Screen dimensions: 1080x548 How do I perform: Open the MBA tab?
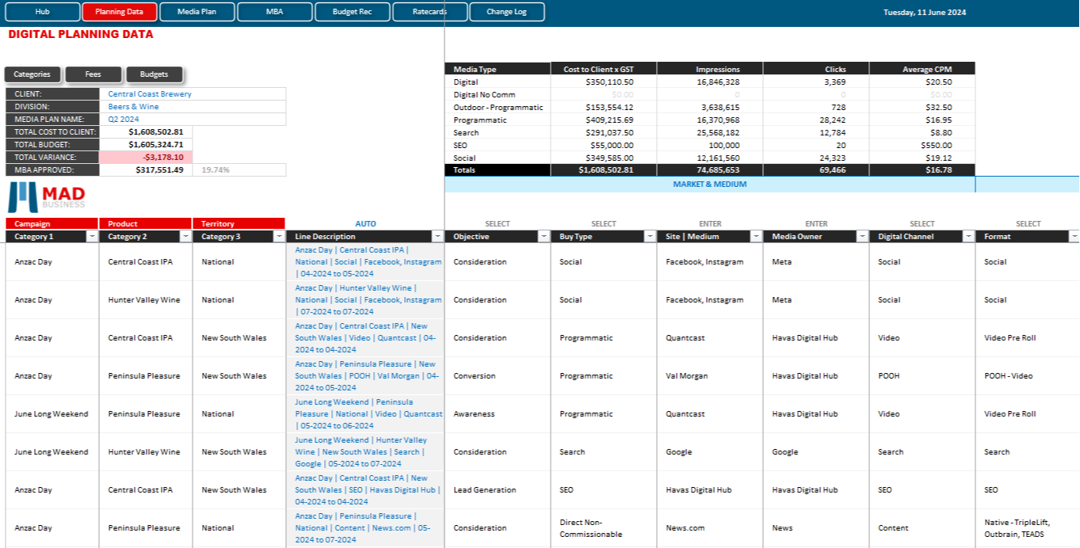click(x=274, y=12)
